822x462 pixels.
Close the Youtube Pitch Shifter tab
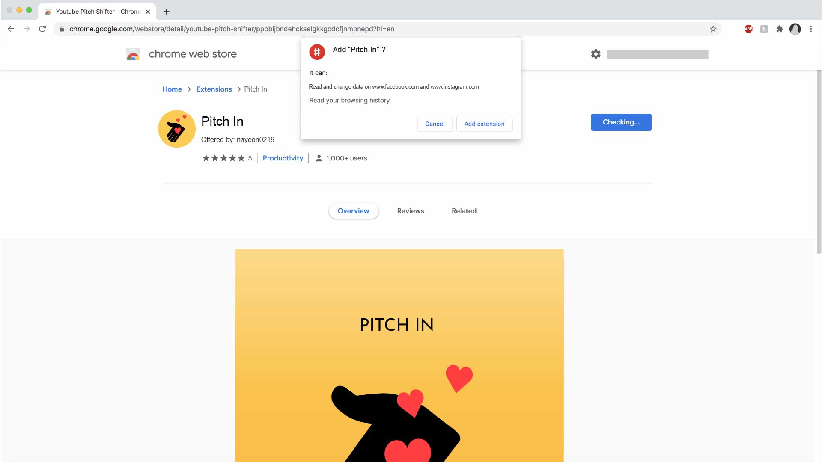pos(148,12)
